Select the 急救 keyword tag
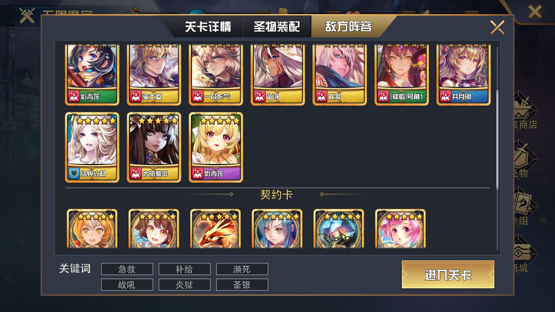Screen dimensions: 555x312 pos(127,269)
